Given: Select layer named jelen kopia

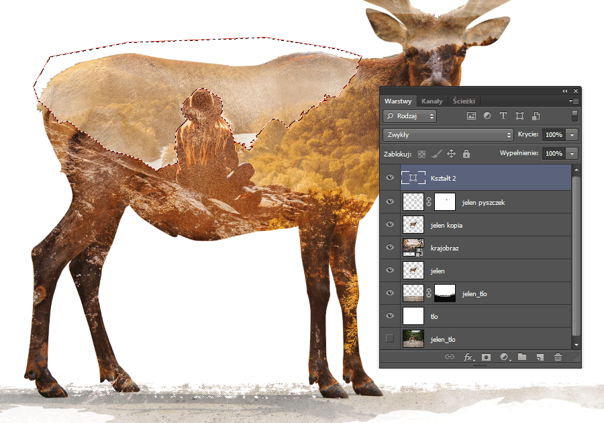Looking at the screenshot, I should pos(446,226).
